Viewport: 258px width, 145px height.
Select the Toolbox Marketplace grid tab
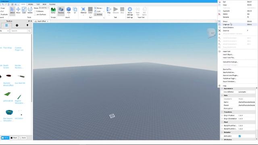click(x=6, y=25)
